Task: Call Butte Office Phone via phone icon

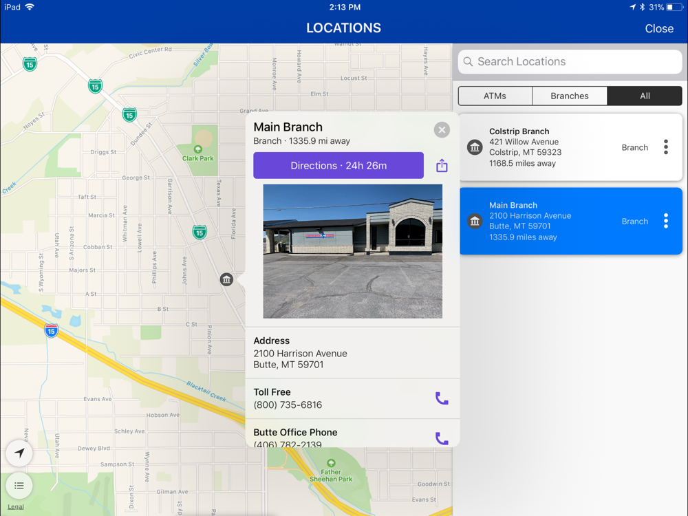Action: [x=442, y=438]
